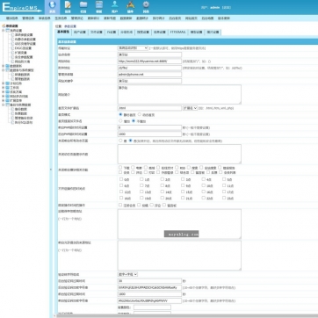
Task: Collapse the 数据表与系统模型 tree node
Action: tap(4, 70)
